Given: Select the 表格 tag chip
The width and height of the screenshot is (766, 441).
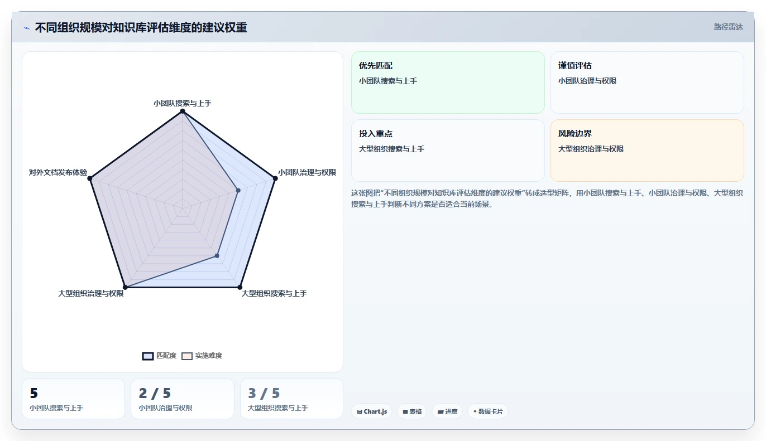Looking at the screenshot, I should [x=412, y=411].
